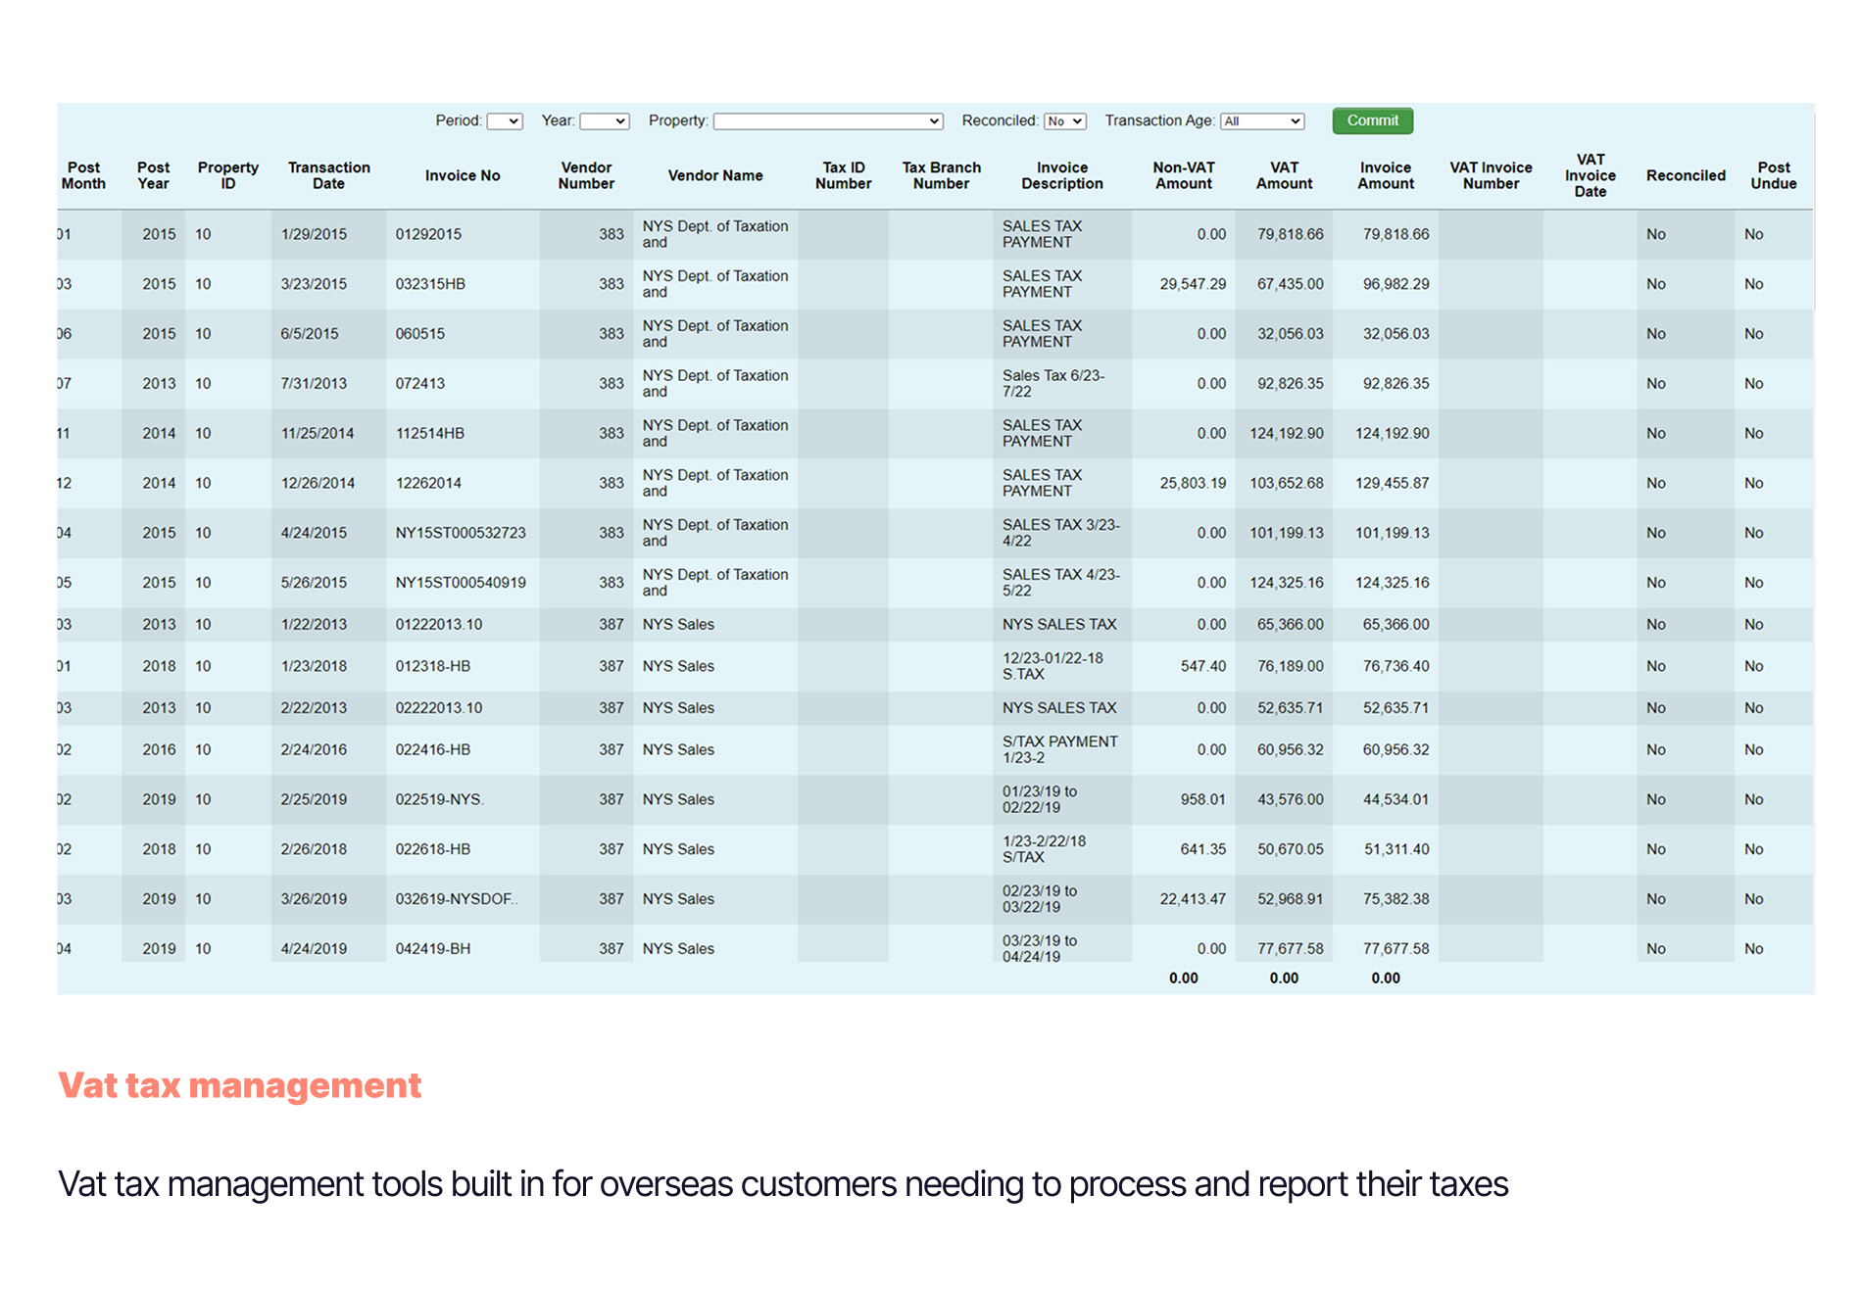Click the Reconciled column header

coord(1685,175)
